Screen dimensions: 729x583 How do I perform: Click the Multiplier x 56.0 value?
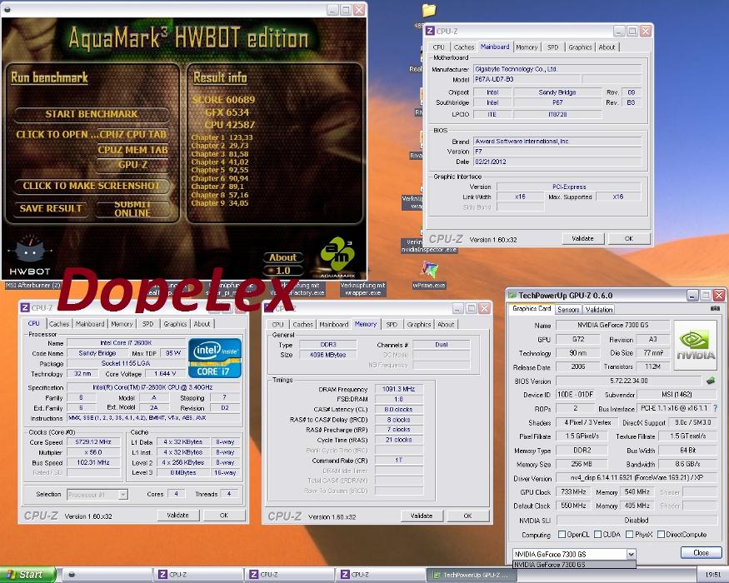93,452
